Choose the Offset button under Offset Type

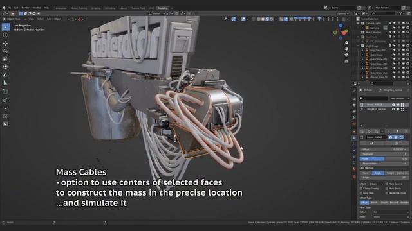[x=364, y=203]
